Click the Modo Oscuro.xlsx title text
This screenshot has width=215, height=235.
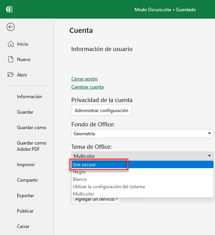tap(153, 10)
